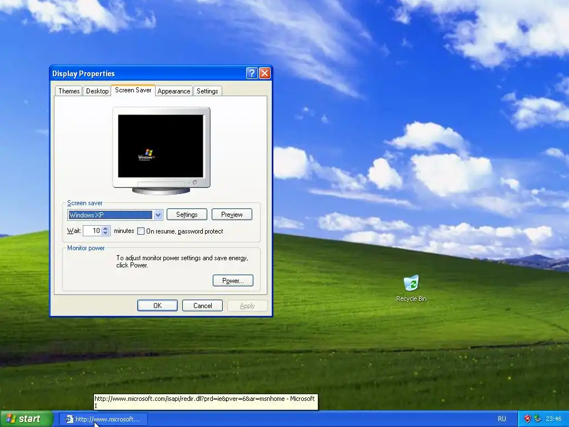The width and height of the screenshot is (569, 427).
Task: Expand the screen saver dropdown arrow
Action: pyautogui.click(x=158, y=215)
